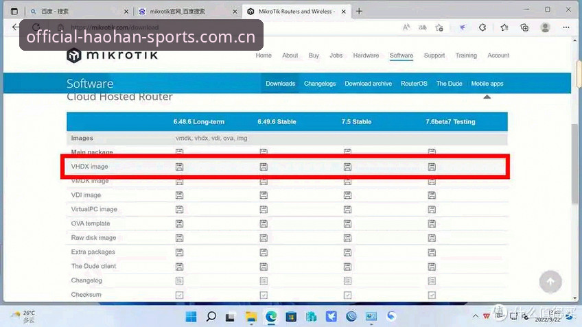582x327 pixels.
Task: Open the Support menu link
Action: [434, 56]
